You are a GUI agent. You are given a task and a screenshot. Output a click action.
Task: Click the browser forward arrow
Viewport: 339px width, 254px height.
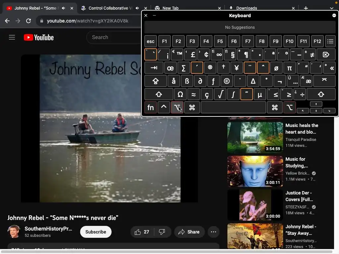18,21
